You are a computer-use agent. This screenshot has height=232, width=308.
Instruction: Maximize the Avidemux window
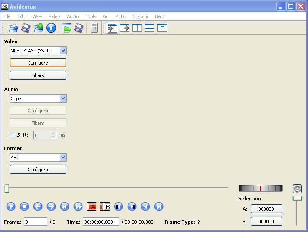pyautogui.click(x=291, y=7)
